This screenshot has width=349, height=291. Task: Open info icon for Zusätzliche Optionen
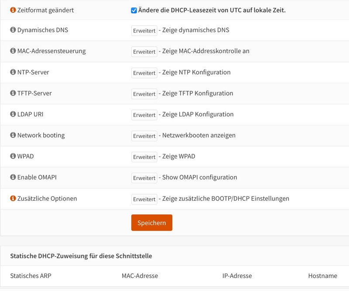tap(13, 198)
